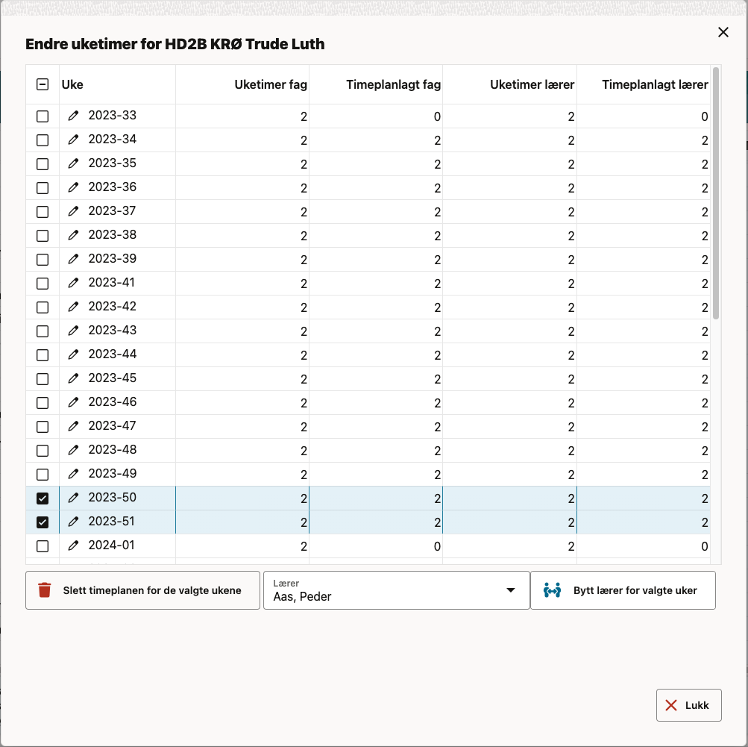748x747 pixels.
Task: Click Bytt lærer for valgte uker
Action: click(x=635, y=590)
